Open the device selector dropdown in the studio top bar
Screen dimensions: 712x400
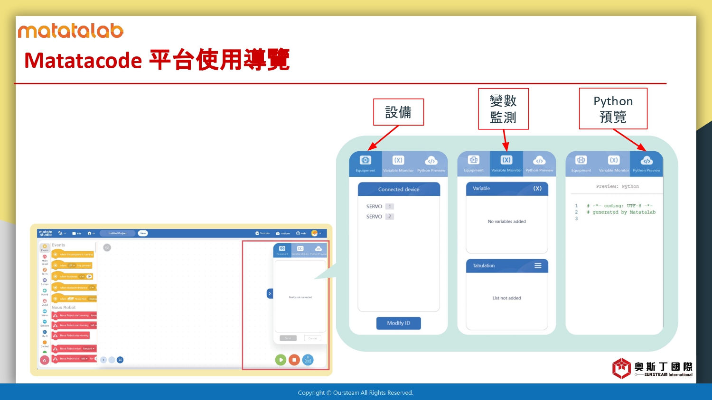[62, 233]
